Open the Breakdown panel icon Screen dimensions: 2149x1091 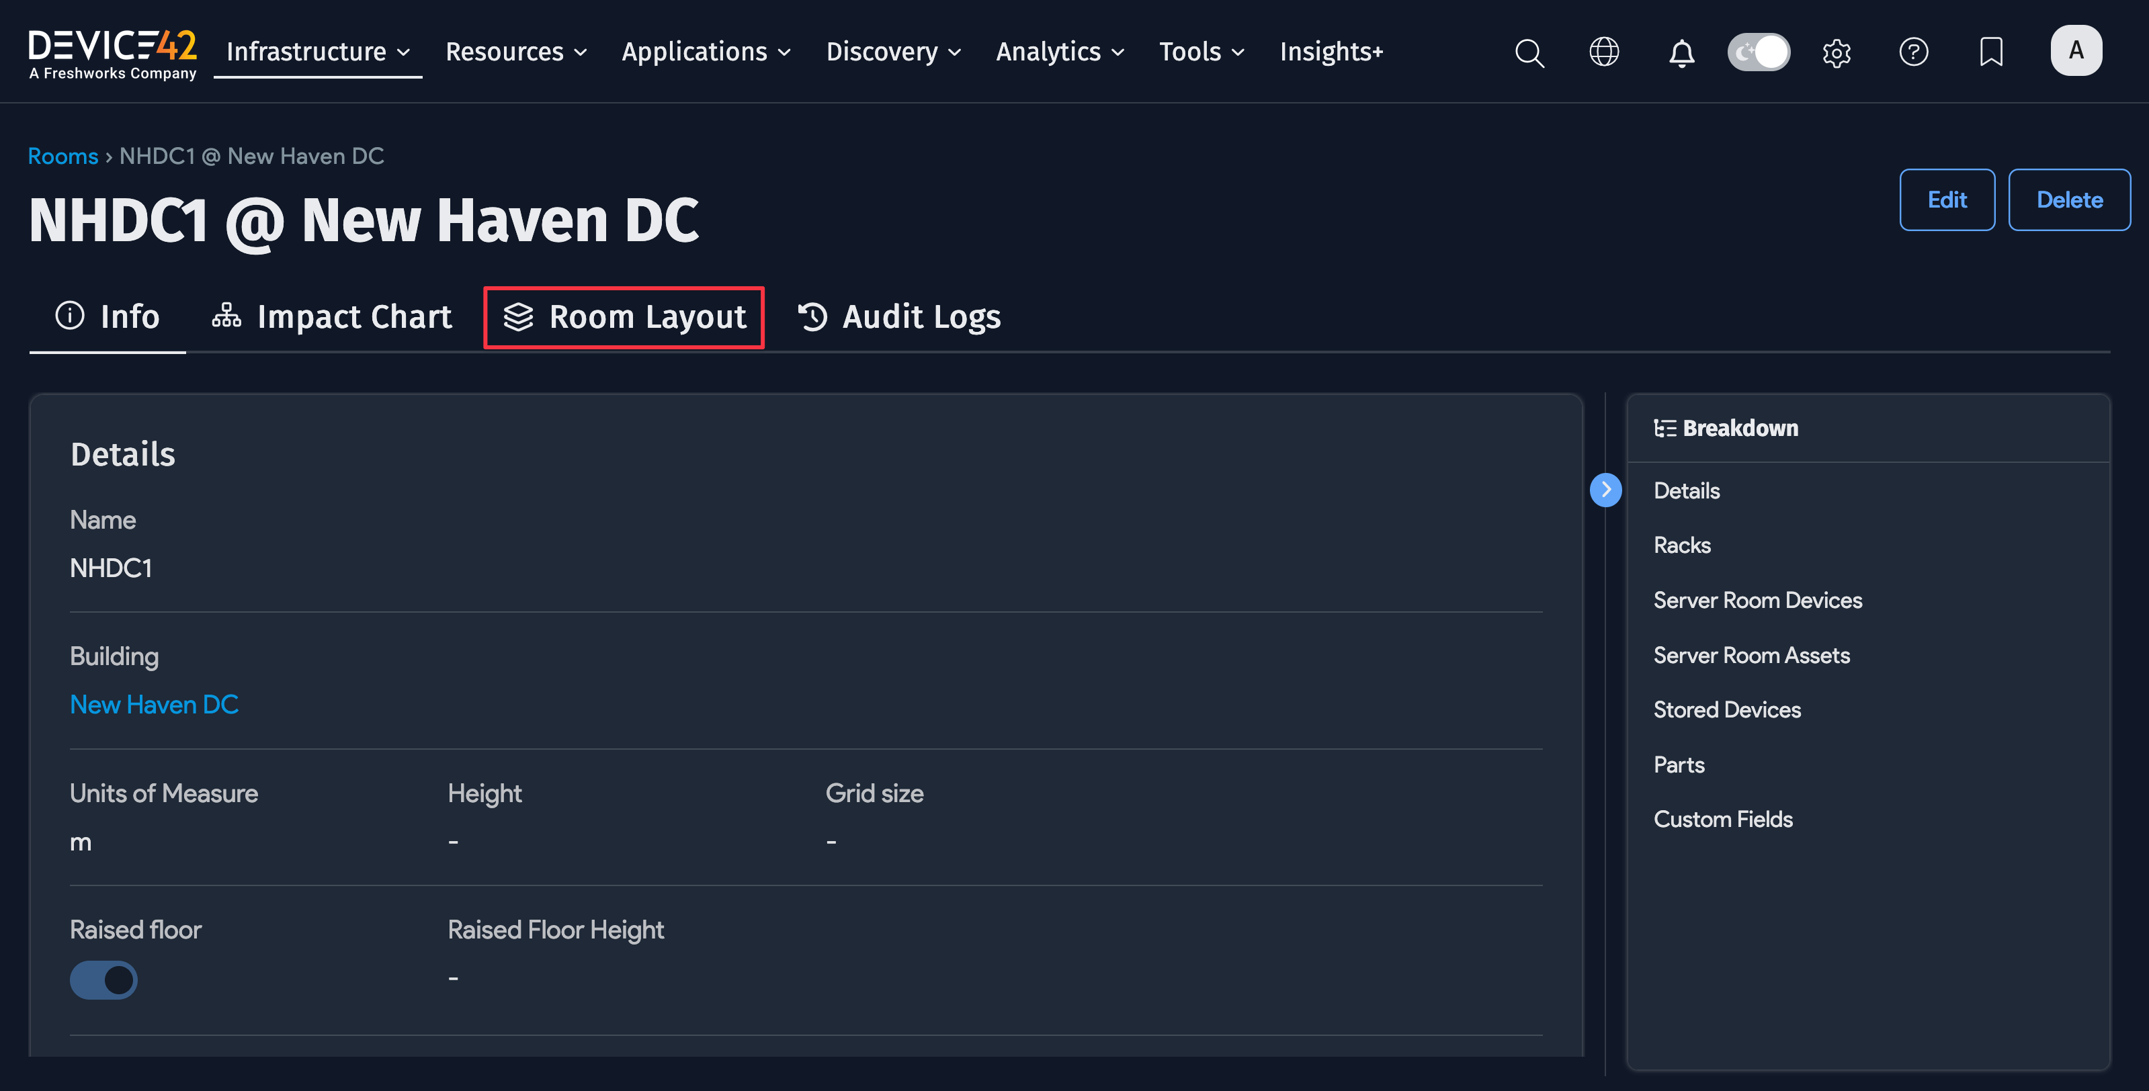coord(1665,427)
